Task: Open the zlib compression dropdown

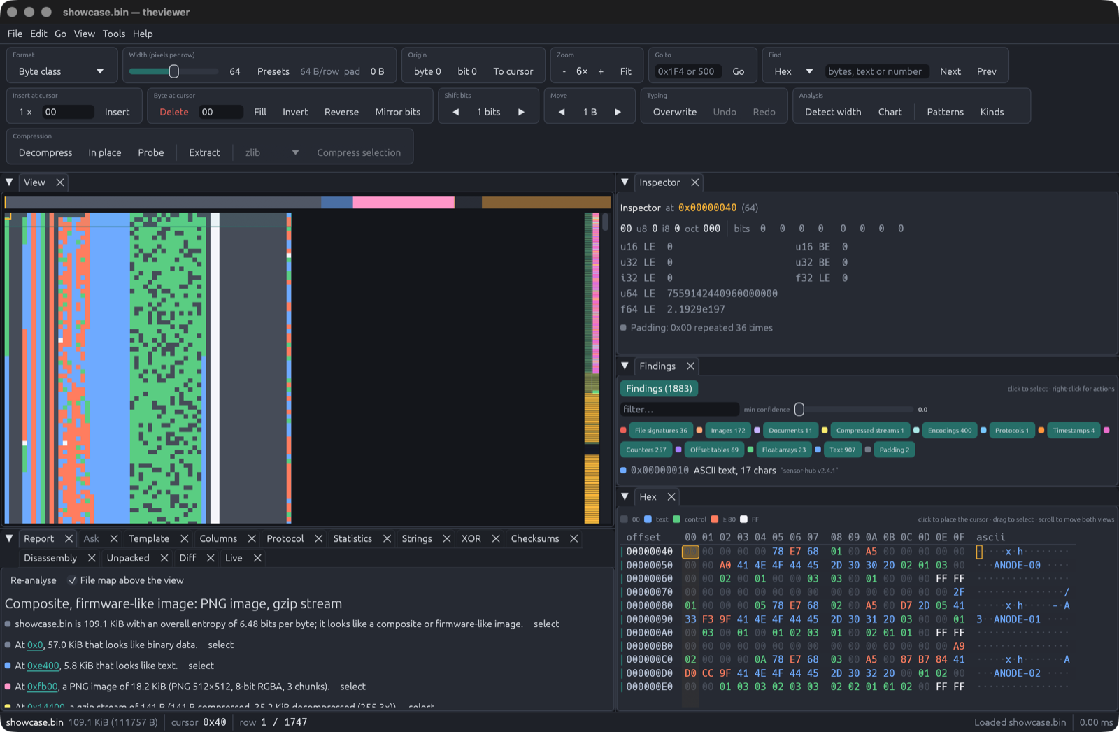Action: (x=272, y=152)
